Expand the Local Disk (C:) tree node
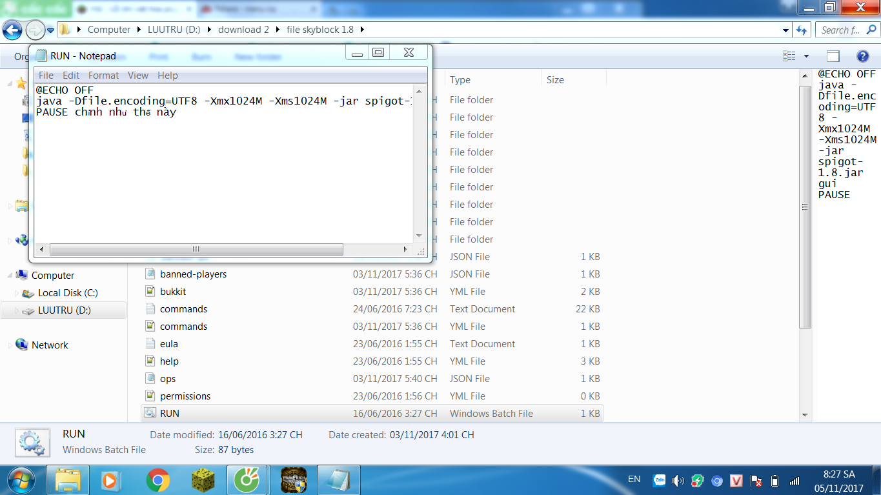Viewport: 881px width, 495px height. (x=17, y=294)
